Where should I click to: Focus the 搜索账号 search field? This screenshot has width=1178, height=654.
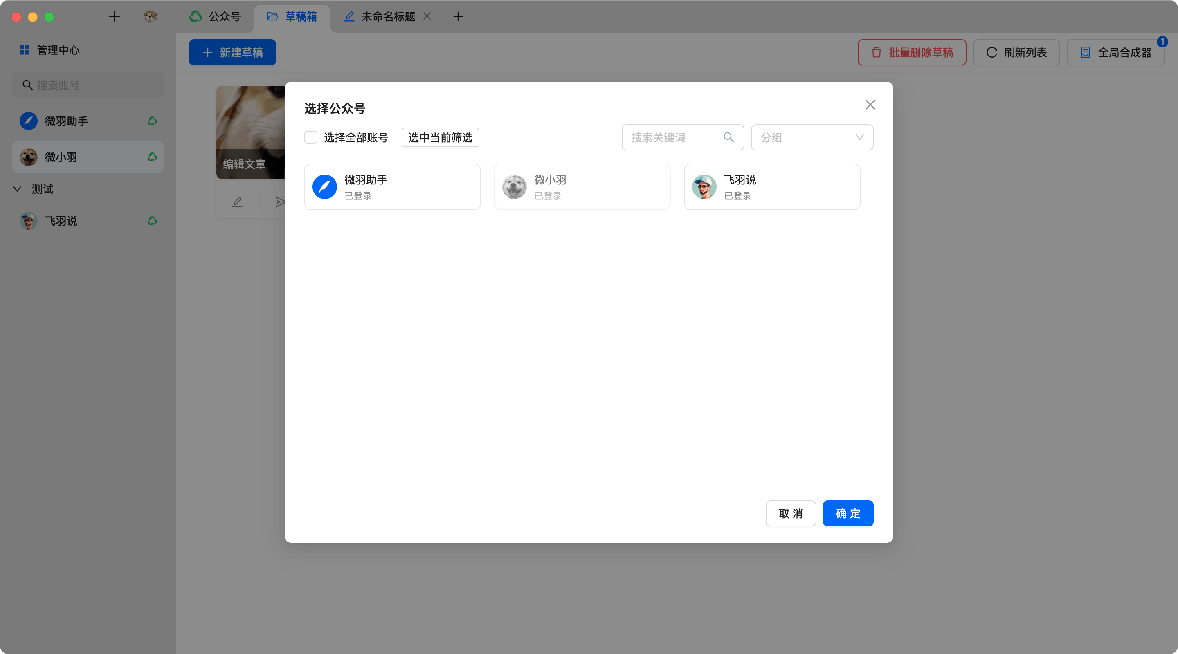tap(88, 85)
